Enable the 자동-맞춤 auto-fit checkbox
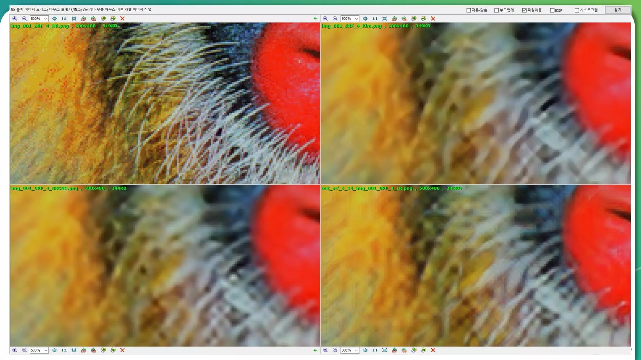 469,10
